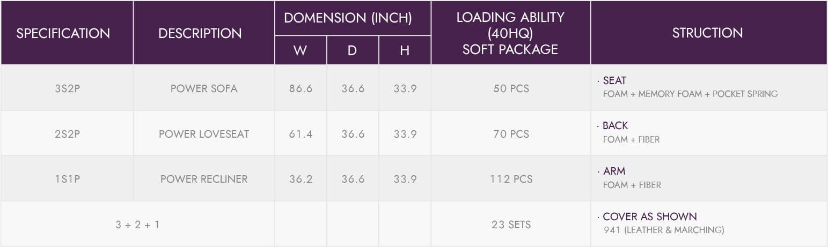
Task: Click the W width sub-header
Action: 301,51
